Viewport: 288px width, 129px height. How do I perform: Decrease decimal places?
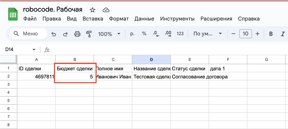156,34
